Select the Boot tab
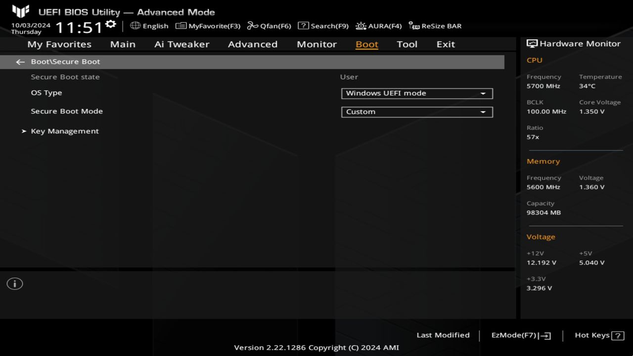Screen dimensions: 633x356 pos(367,44)
